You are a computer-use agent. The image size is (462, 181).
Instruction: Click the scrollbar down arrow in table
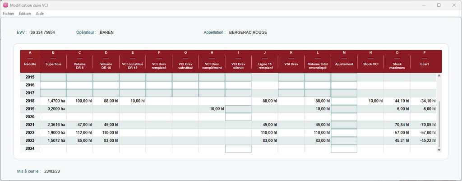coord(439,149)
